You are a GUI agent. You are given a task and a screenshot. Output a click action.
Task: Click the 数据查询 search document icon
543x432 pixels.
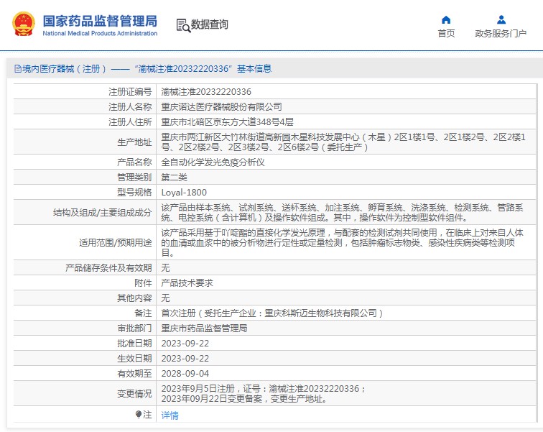[183, 25]
